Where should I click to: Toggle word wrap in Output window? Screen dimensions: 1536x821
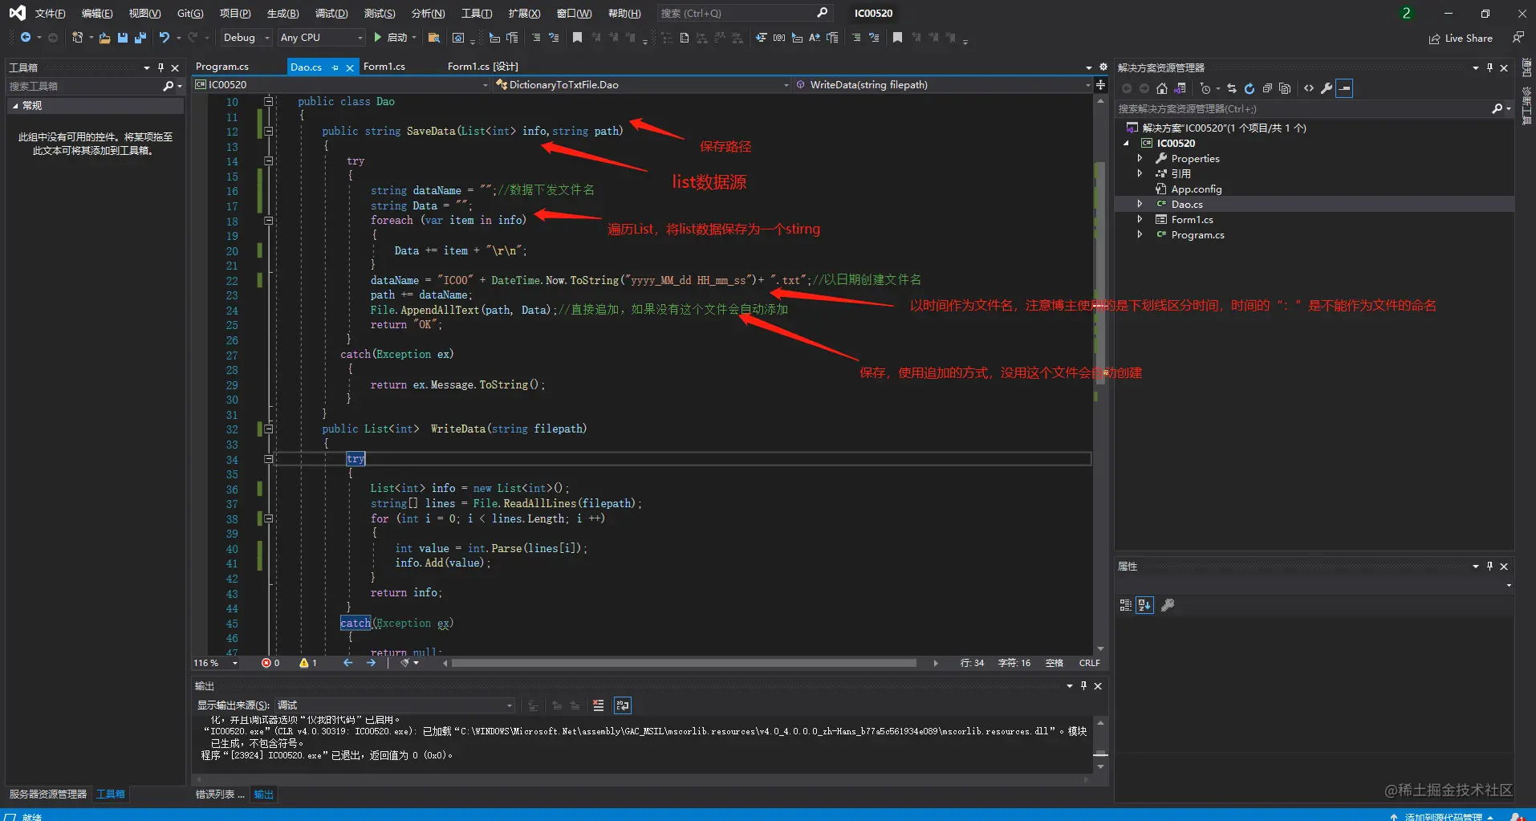pos(623,705)
